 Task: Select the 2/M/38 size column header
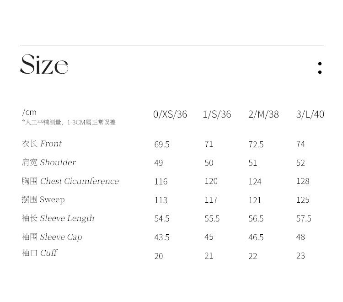tap(263, 114)
